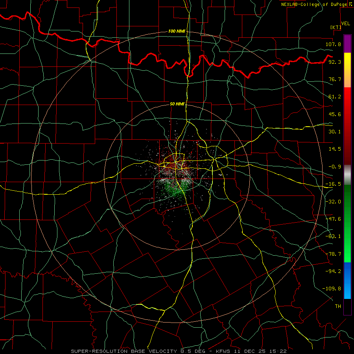Click the 50 NMI range ring label
The width and height of the screenshot is (354, 354).
[177, 104]
